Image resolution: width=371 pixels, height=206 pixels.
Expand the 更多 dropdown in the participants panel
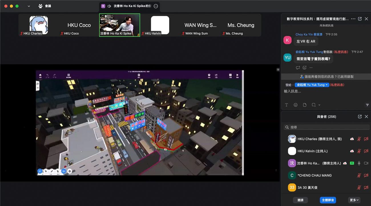(x=354, y=200)
